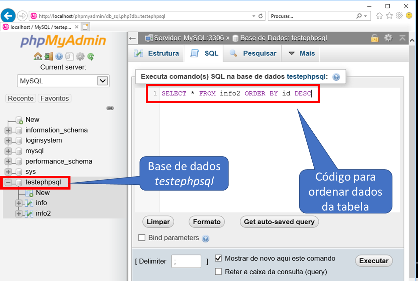Click the Log out door icon under the logo
Screen dimensions: 418x281
click(48, 56)
